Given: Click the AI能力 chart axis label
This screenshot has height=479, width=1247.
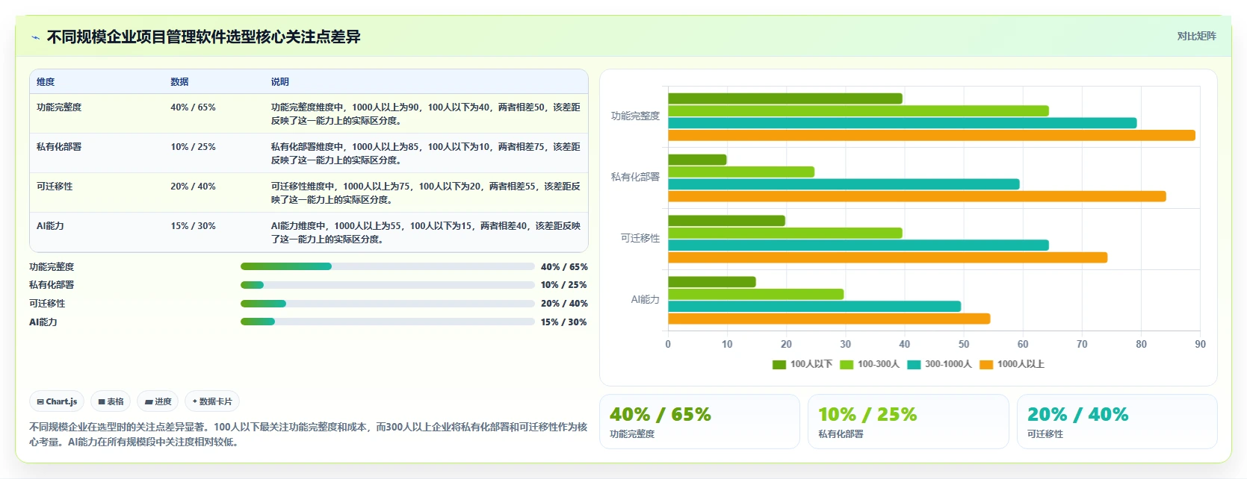Looking at the screenshot, I should pos(646,300).
